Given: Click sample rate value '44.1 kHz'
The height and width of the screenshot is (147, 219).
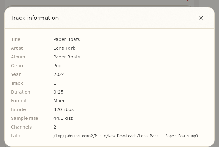Looking at the screenshot, I should click(63, 118).
